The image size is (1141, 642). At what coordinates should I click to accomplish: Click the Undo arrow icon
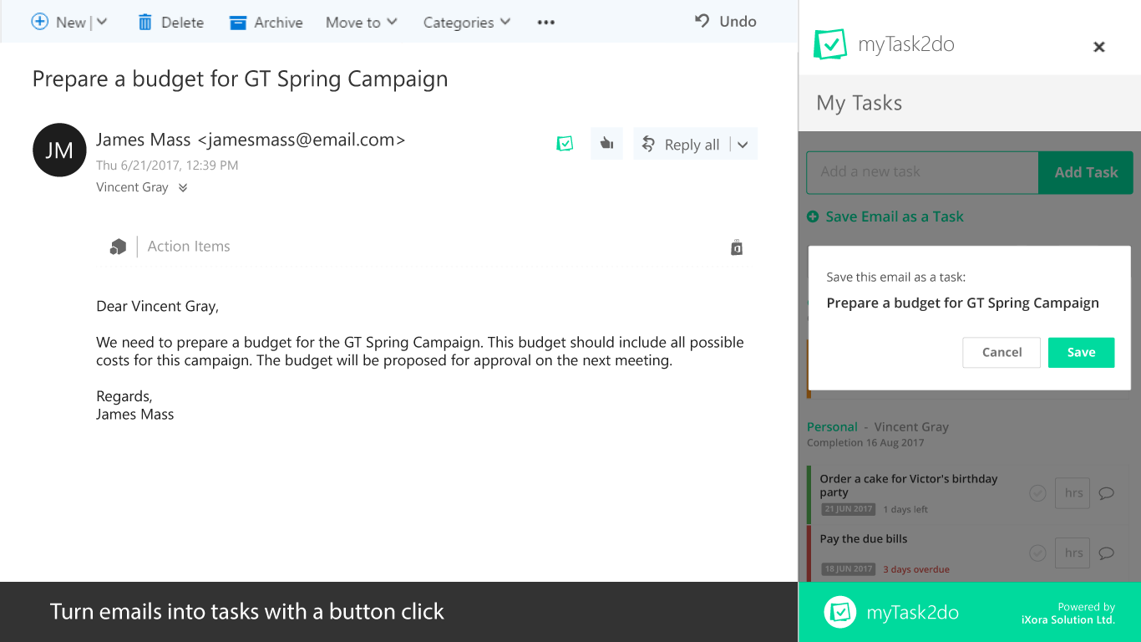[702, 21]
